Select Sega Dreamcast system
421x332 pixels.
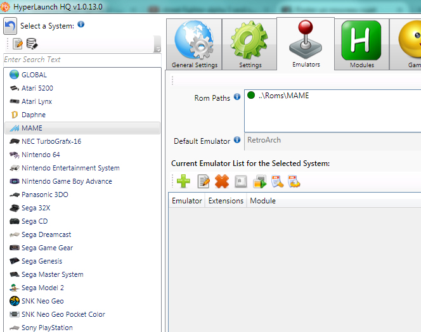pyautogui.click(x=82, y=234)
